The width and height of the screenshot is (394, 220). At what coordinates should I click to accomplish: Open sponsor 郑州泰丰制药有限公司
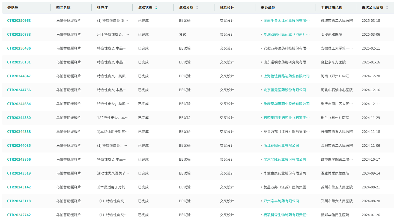pyautogui.click(x=281, y=201)
